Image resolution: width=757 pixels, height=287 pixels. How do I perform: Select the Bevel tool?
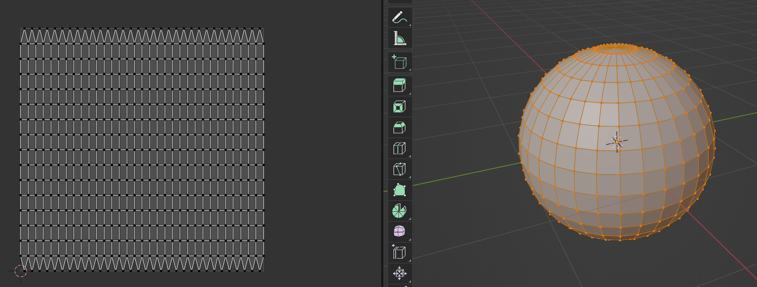(x=400, y=128)
